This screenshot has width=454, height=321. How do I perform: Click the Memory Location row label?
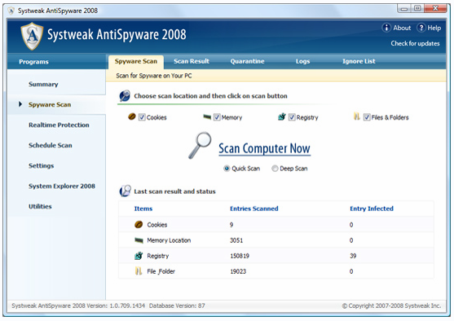[x=169, y=240]
